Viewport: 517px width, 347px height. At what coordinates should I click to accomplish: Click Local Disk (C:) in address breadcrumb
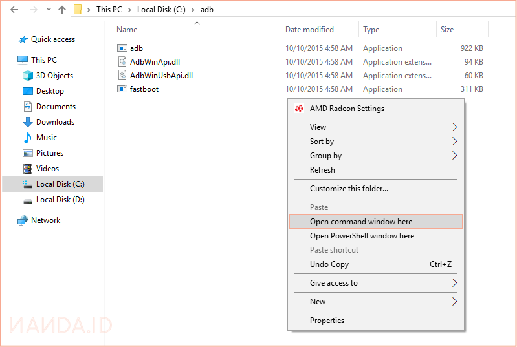pyautogui.click(x=161, y=10)
